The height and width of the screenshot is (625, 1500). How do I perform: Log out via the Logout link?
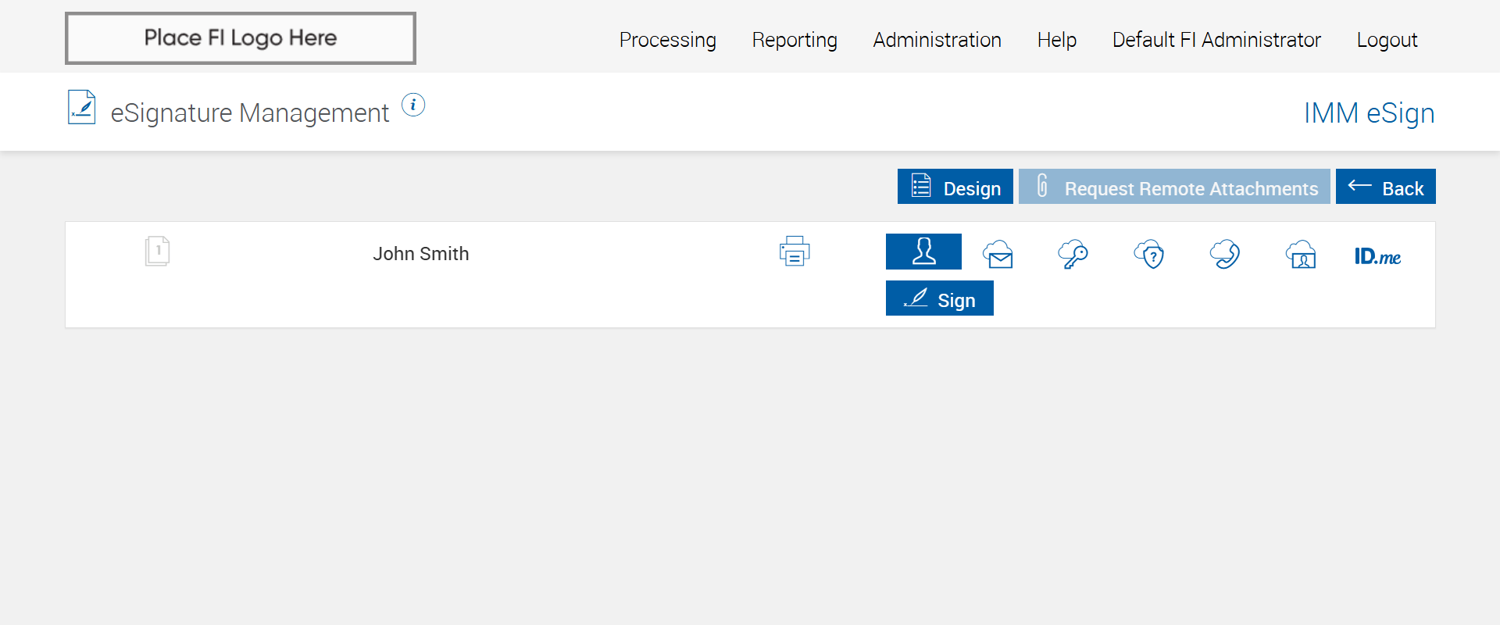(x=1387, y=40)
